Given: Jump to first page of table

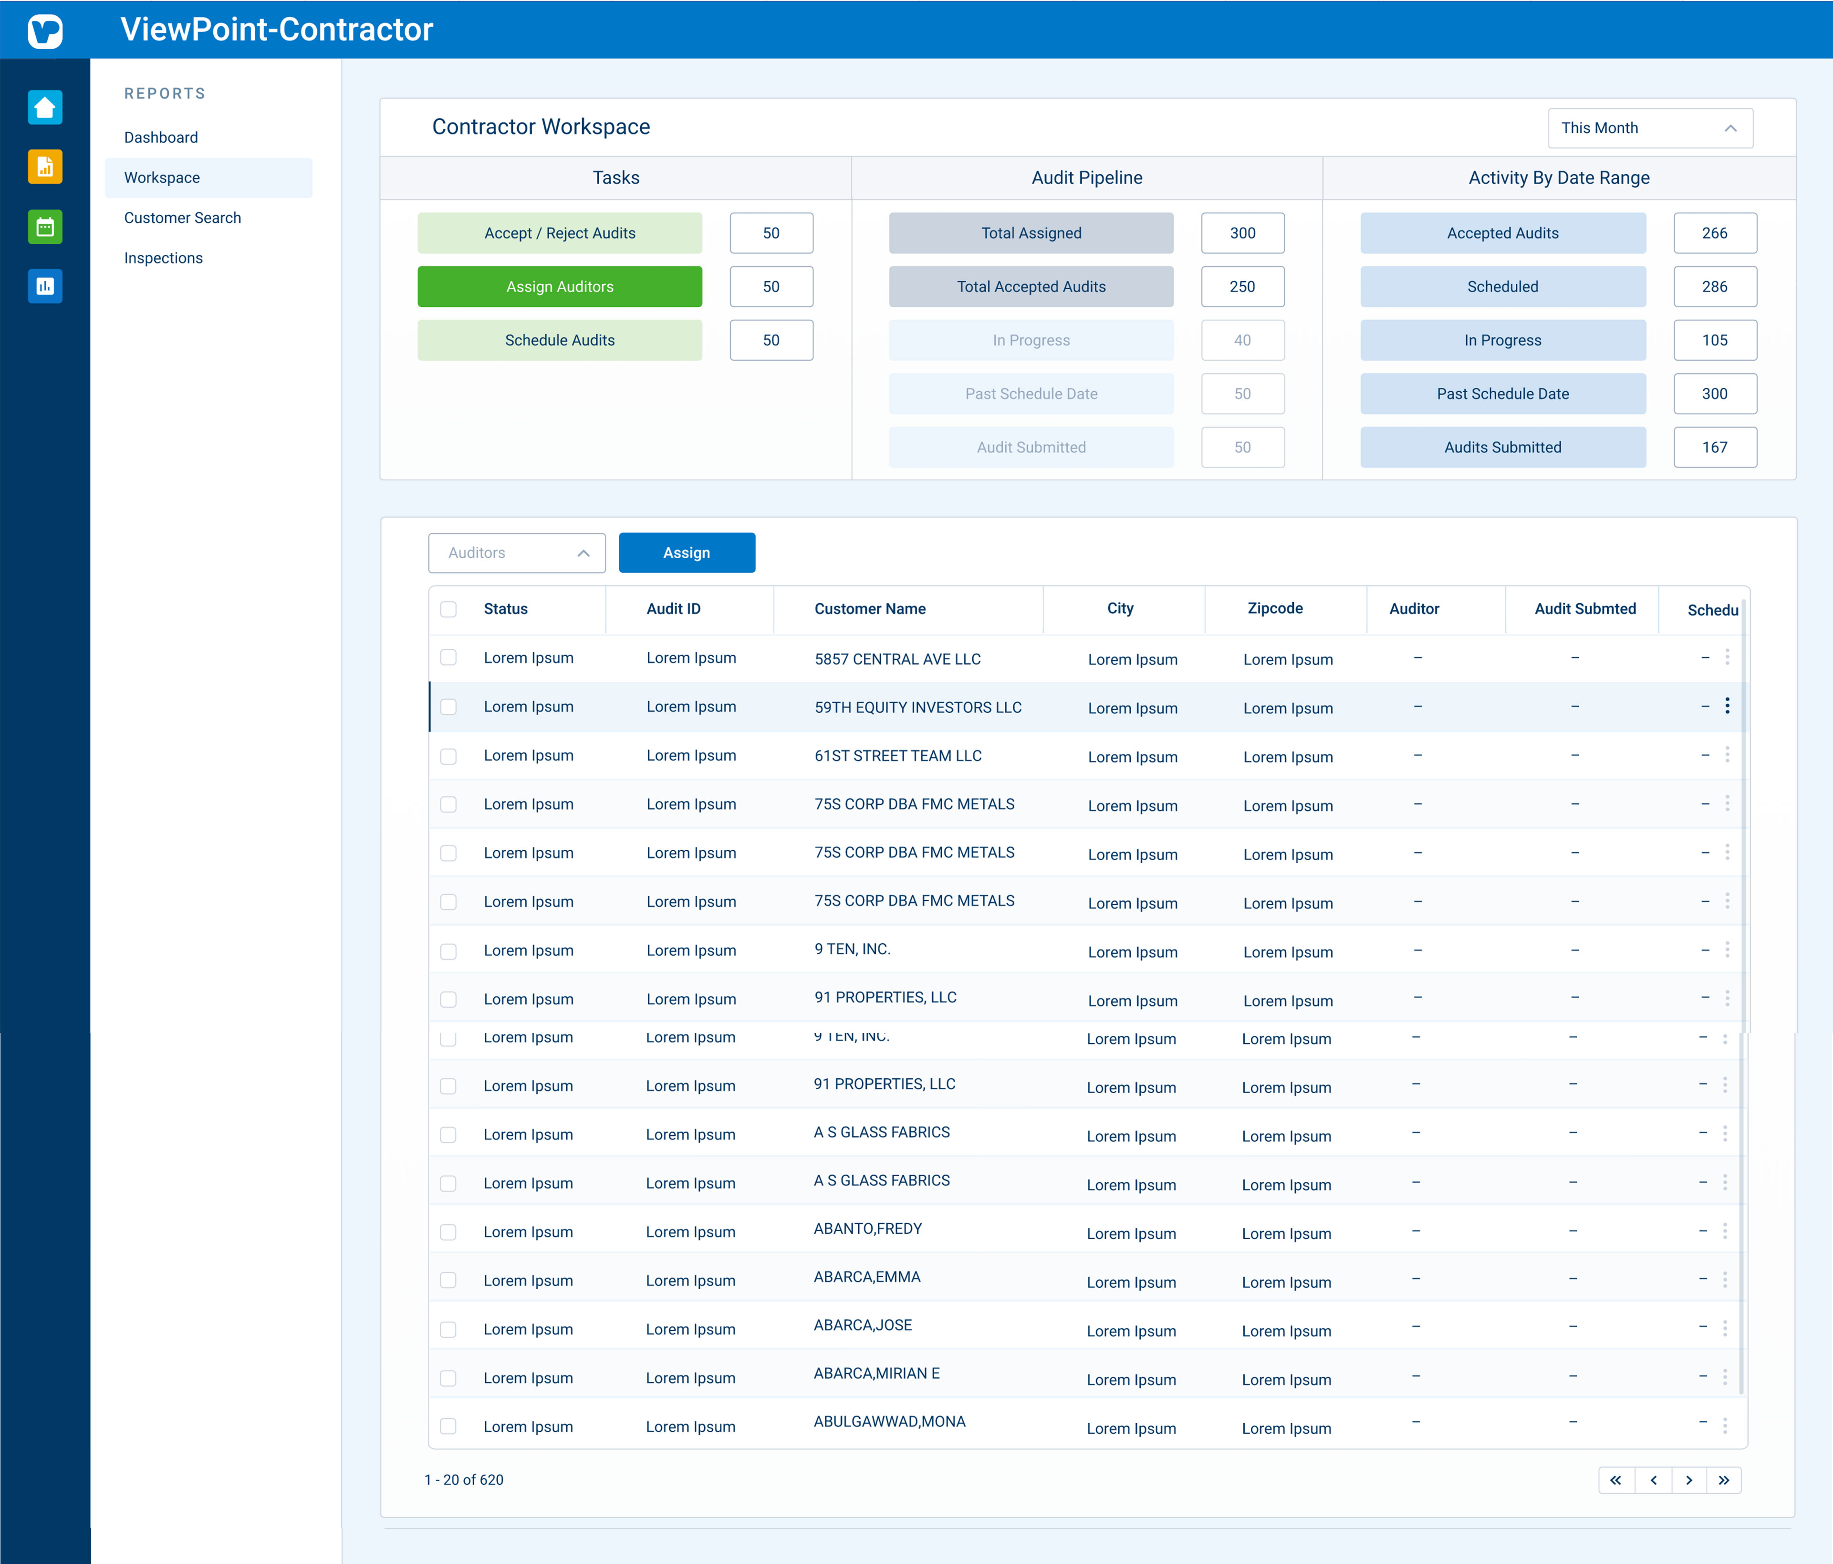Looking at the screenshot, I should pyautogui.click(x=1615, y=1480).
